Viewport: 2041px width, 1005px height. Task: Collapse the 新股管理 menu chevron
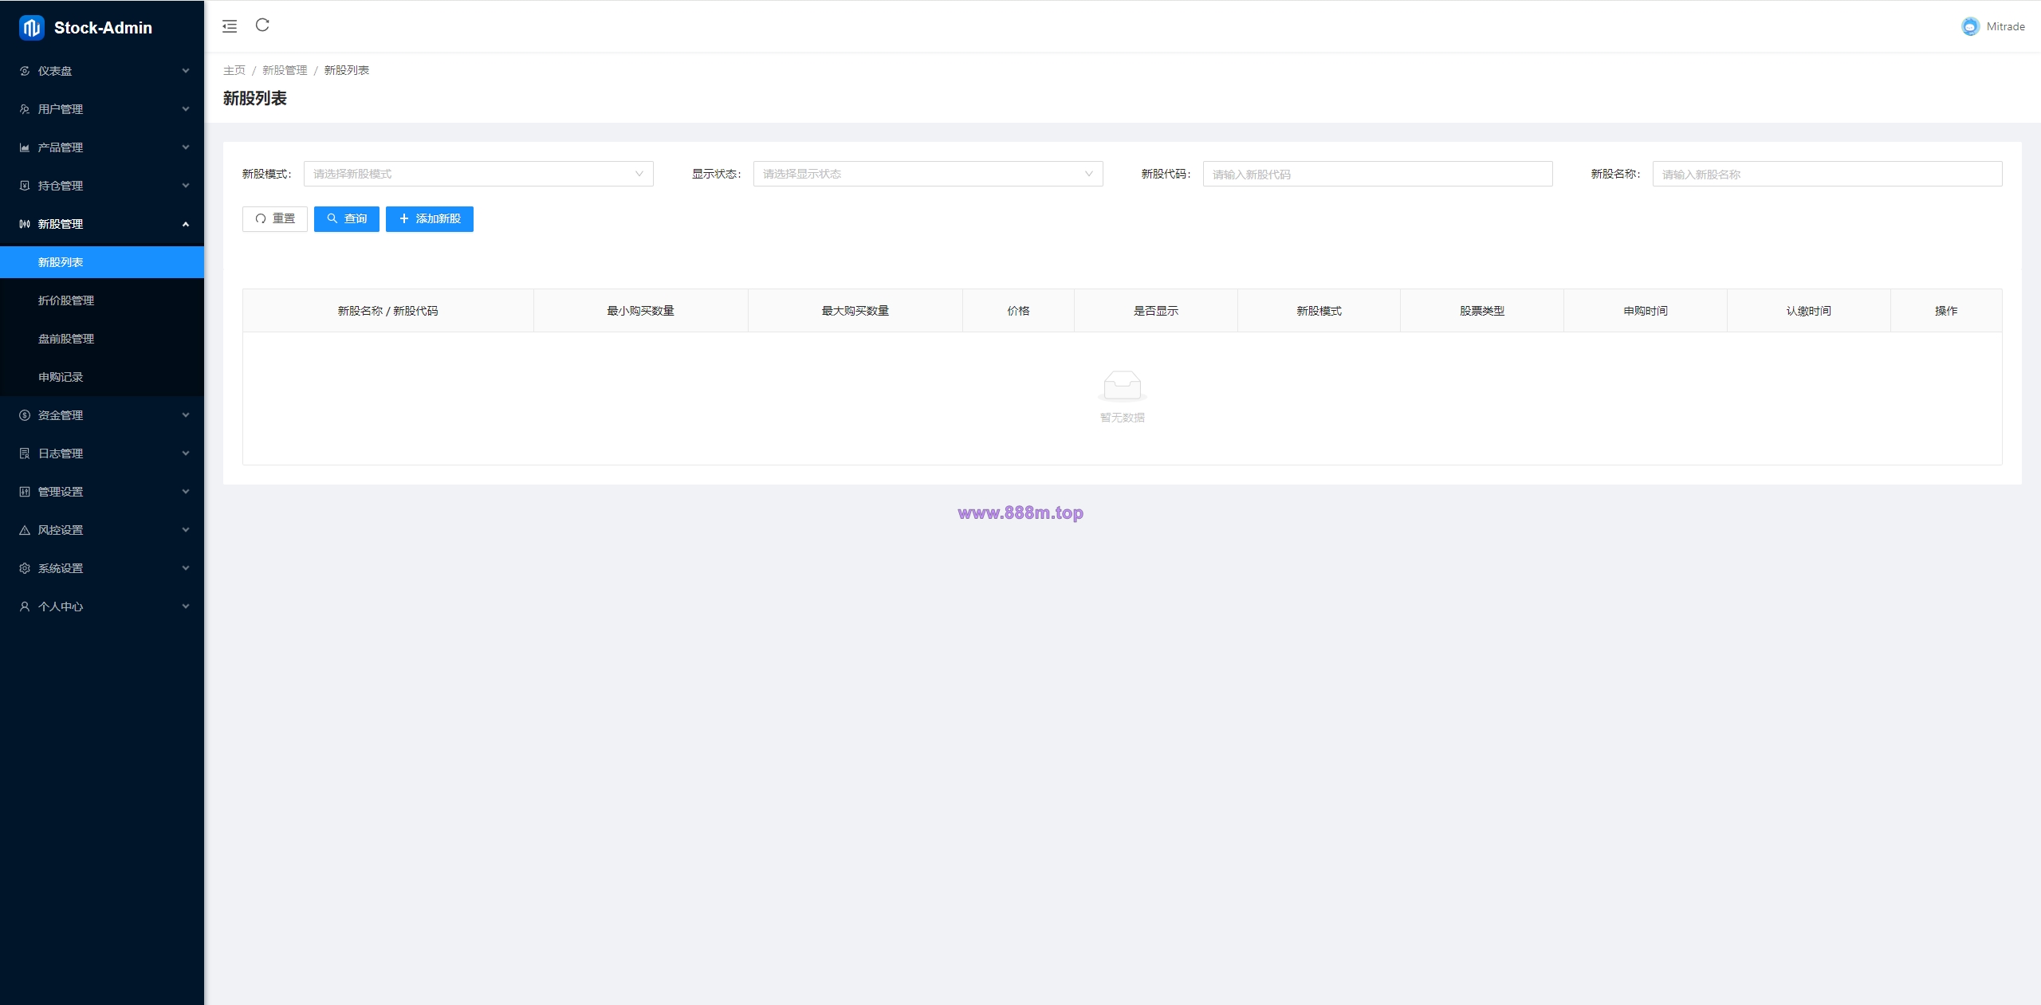coord(186,224)
